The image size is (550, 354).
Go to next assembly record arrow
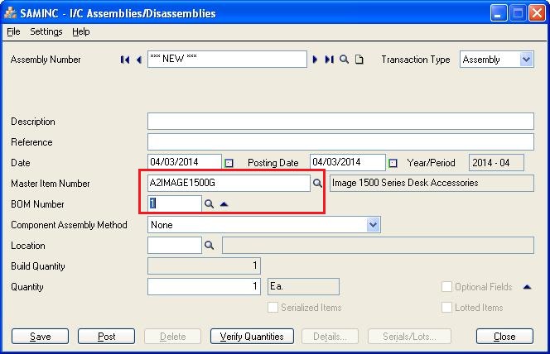[315, 60]
